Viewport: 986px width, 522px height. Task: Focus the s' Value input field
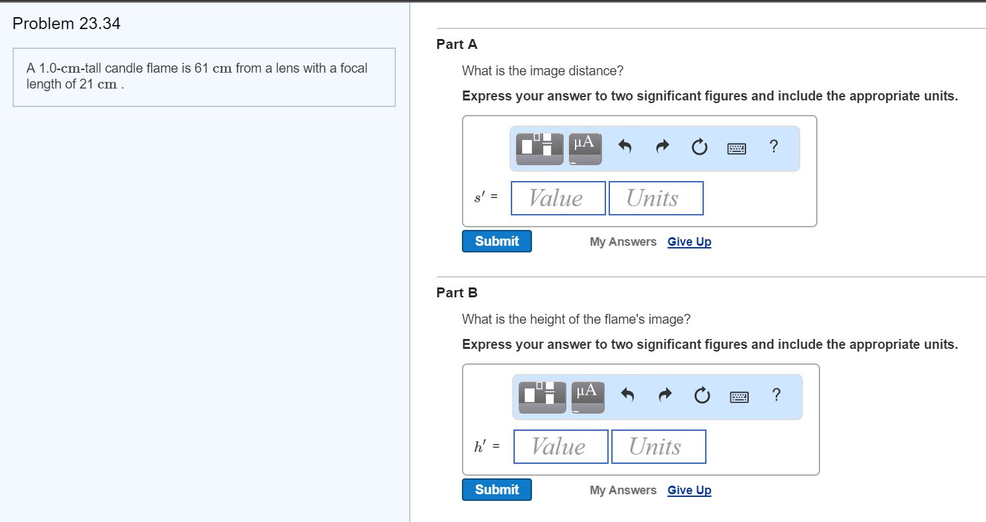pyautogui.click(x=558, y=198)
